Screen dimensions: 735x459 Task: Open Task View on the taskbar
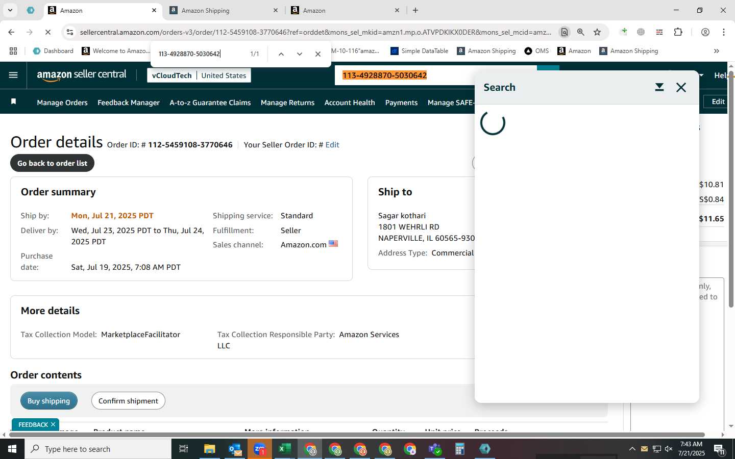coord(184,449)
